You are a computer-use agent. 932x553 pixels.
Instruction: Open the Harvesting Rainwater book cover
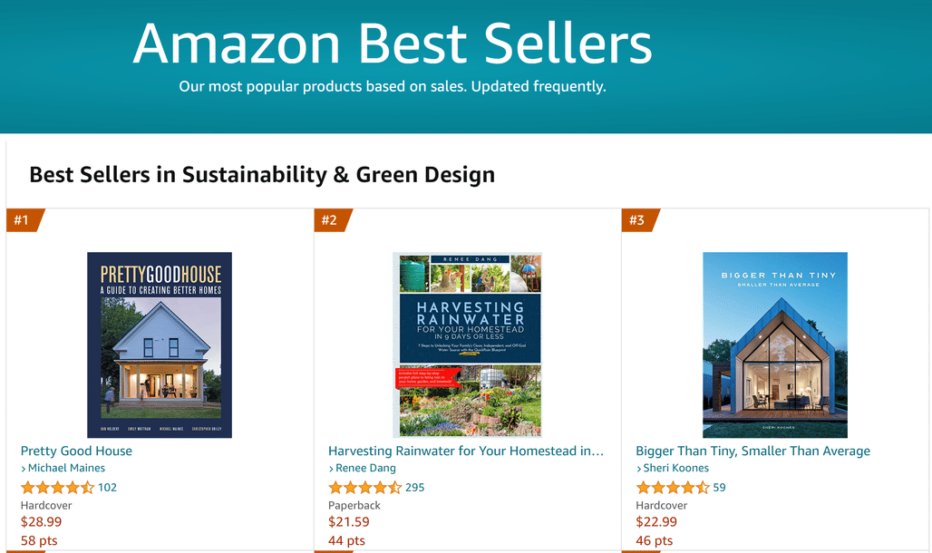(x=467, y=344)
